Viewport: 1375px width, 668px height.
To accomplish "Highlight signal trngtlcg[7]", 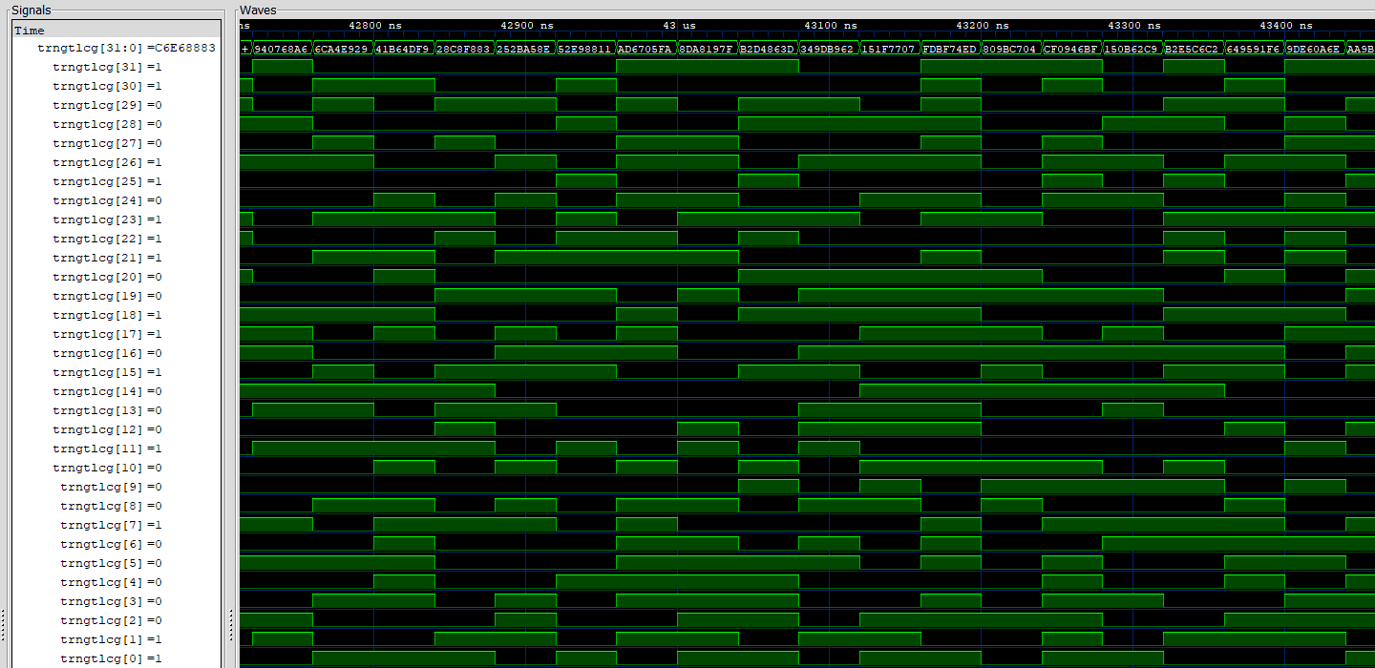I will 111,525.
